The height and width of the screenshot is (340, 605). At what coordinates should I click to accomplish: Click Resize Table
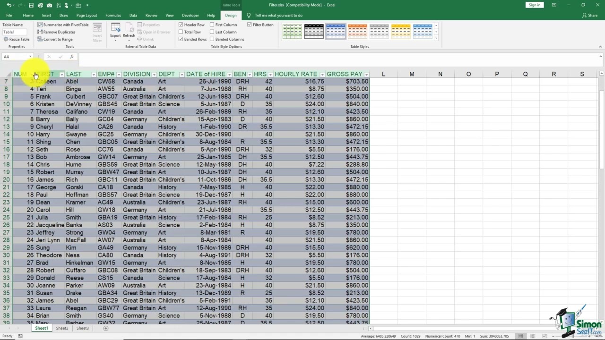tap(16, 39)
